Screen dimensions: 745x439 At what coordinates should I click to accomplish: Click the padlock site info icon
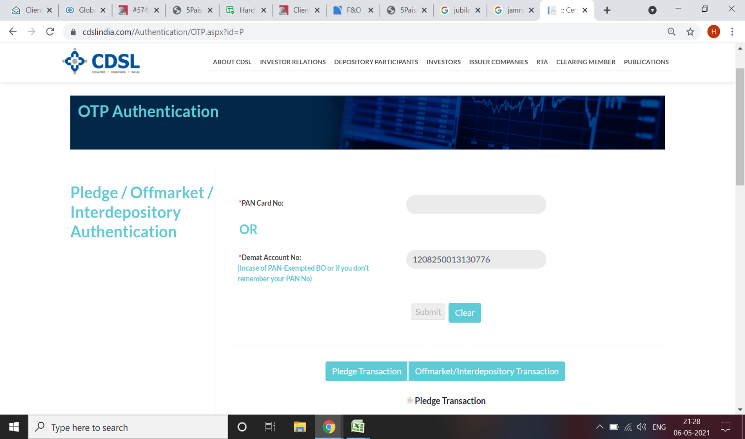[x=74, y=32]
